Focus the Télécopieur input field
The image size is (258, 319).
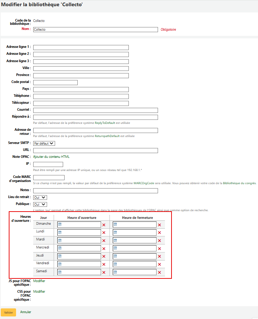(81, 103)
